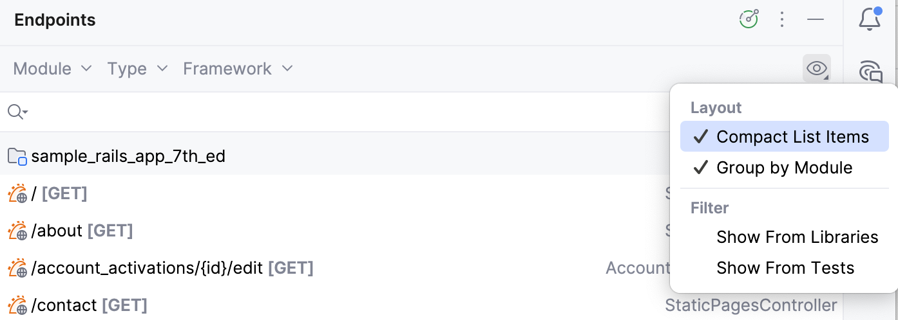Open the AI Assistant swirl icon
The height and width of the screenshot is (320, 898).
(x=871, y=71)
